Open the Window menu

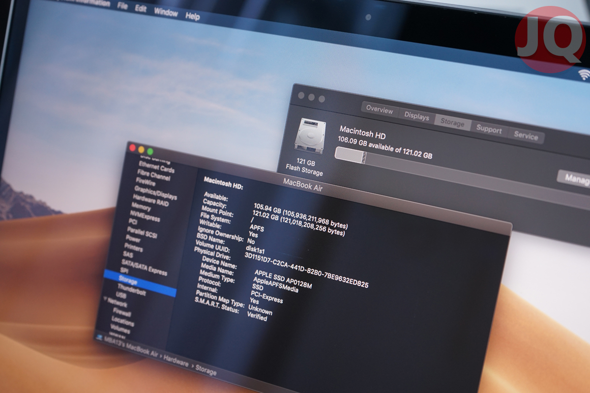166,12
